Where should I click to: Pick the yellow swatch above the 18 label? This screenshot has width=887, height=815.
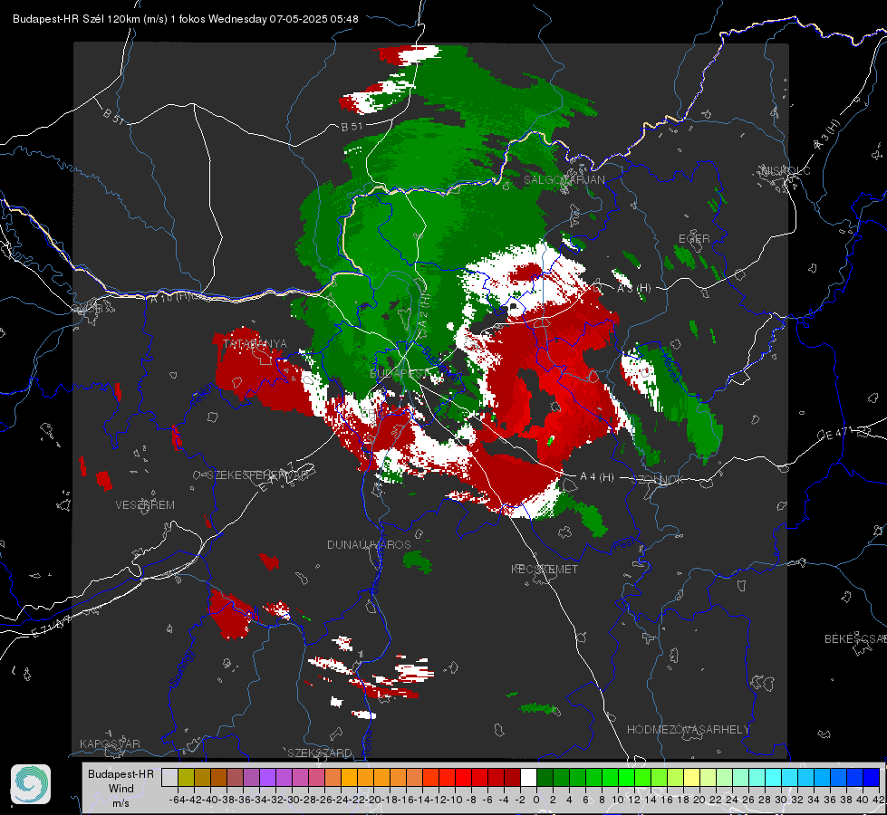coord(692,778)
